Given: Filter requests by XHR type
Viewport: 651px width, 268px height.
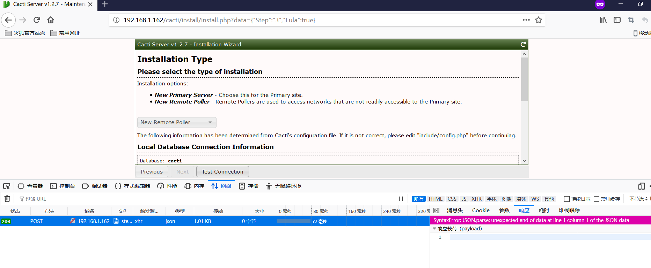Looking at the screenshot, I should click(476, 199).
